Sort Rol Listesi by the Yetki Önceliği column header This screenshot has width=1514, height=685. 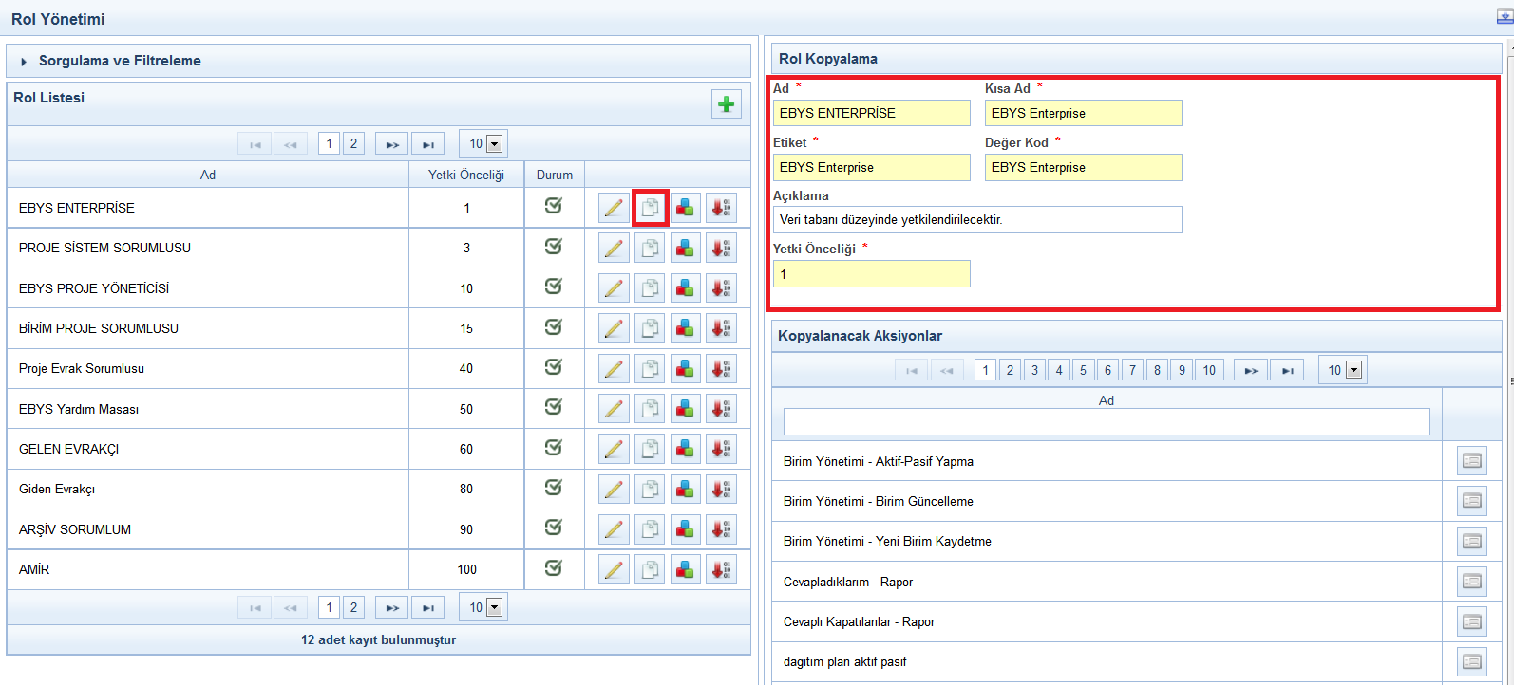click(466, 175)
